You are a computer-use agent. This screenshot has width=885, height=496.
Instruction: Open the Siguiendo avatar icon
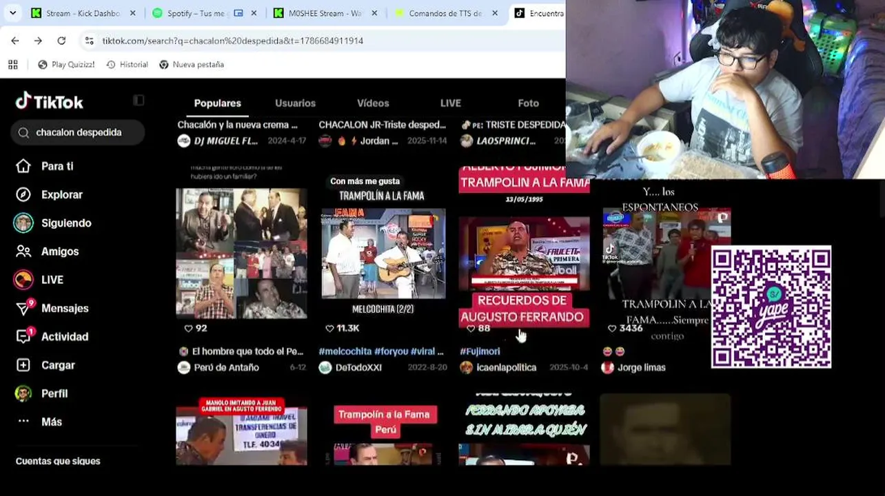23,223
